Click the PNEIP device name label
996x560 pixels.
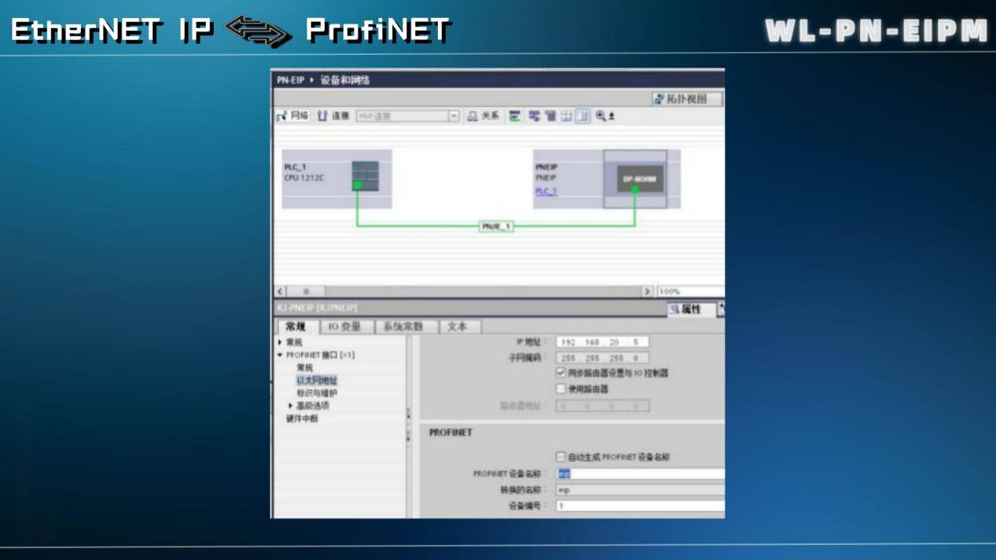click(x=546, y=167)
